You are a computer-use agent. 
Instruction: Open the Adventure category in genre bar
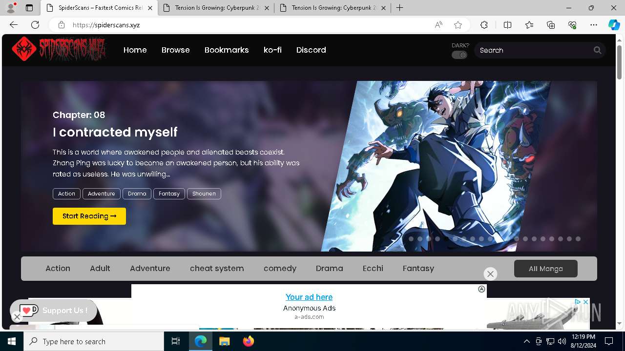click(150, 269)
